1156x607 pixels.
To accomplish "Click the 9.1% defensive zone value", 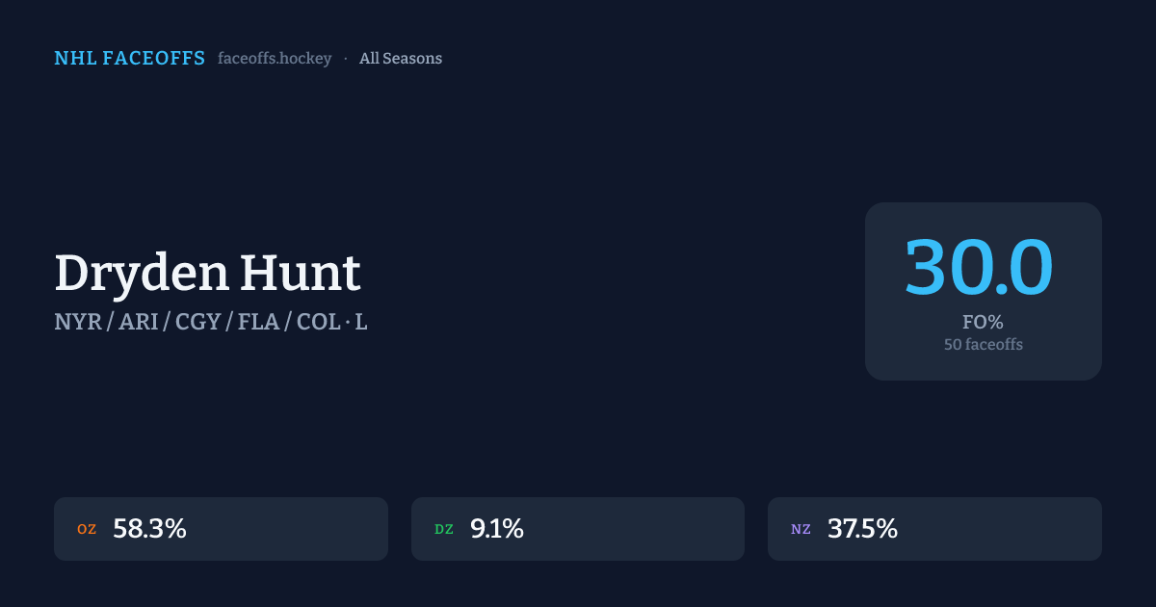I will (x=497, y=529).
